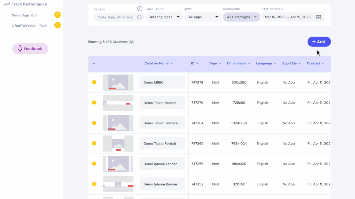Open the Feedback button
Image resolution: width=355 pixels, height=199 pixels.
point(30,49)
